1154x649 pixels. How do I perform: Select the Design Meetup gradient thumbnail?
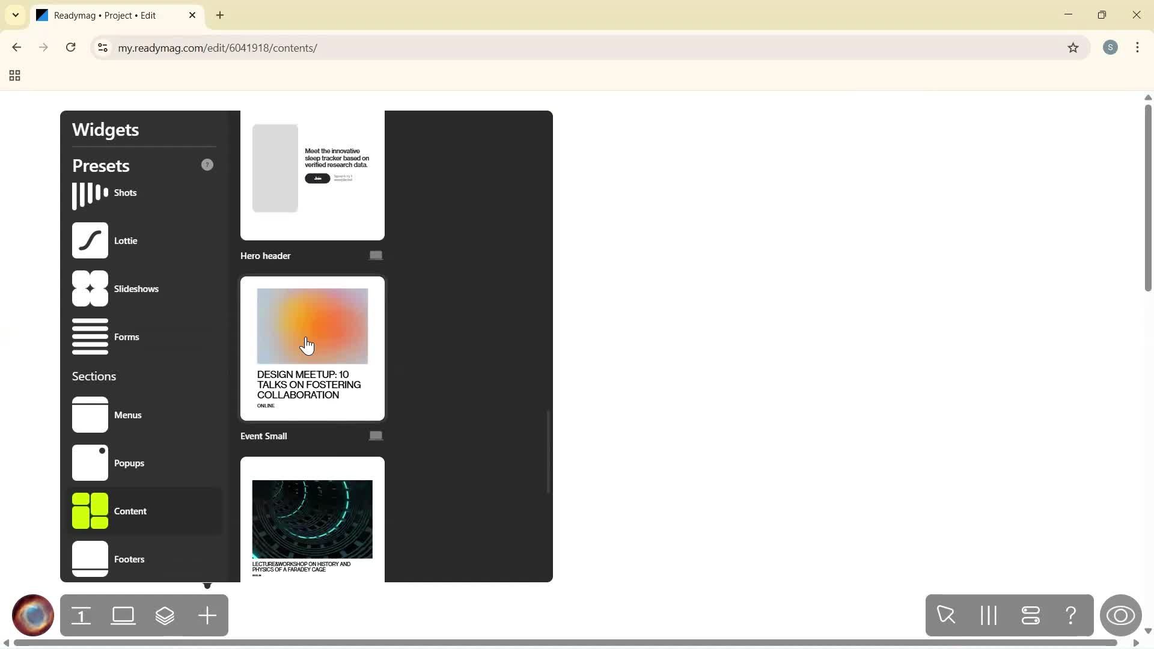pyautogui.click(x=312, y=326)
